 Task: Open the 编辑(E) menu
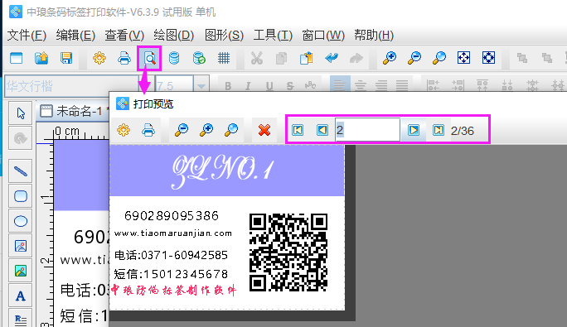click(x=75, y=36)
